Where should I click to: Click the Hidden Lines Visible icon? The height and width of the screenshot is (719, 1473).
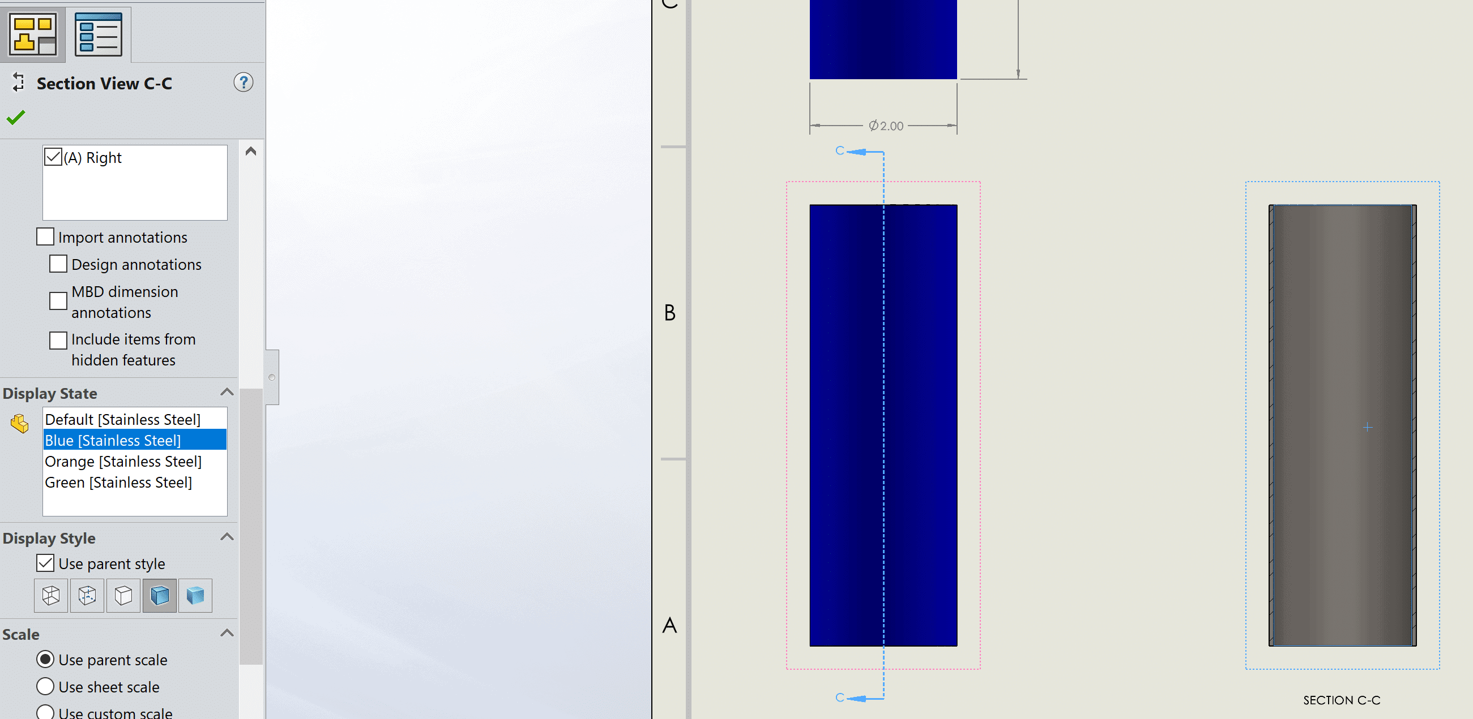coord(87,595)
